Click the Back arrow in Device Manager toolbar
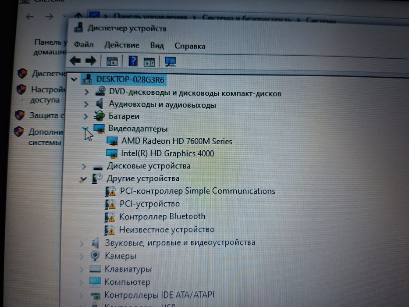The width and height of the screenshot is (409, 307). point(76,61)
